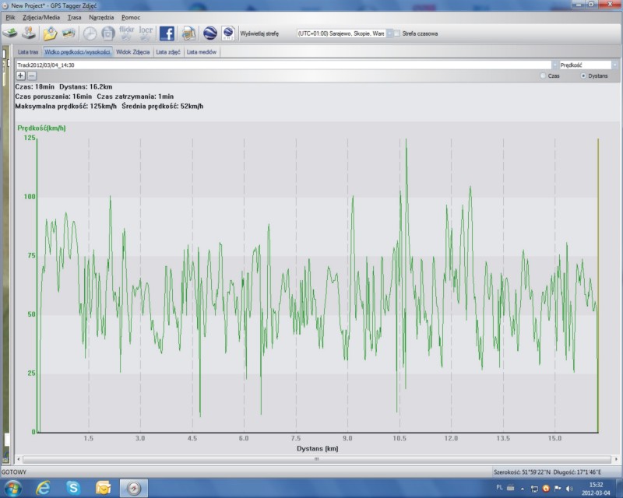
Task: Open Skype from the taskbar
Action: [x=73, y=488]
